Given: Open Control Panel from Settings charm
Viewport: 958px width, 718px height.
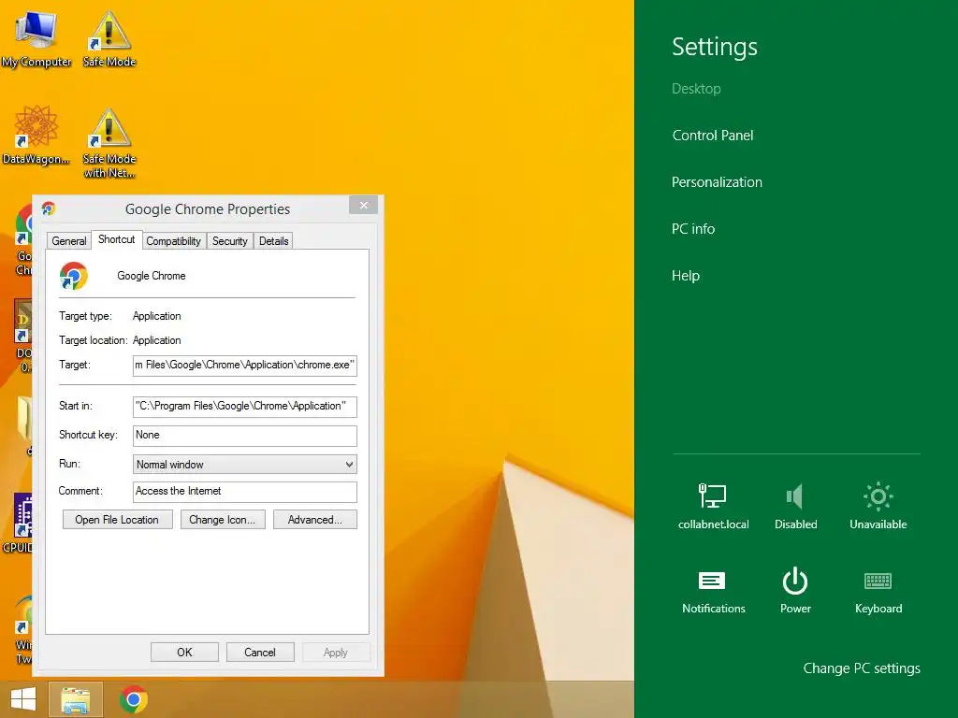Looking at the screenshot, I should [x=712, y=136].
